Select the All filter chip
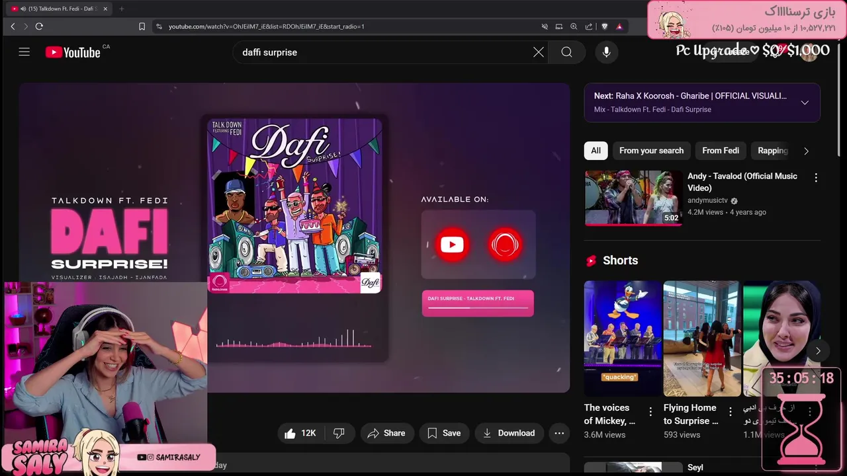Screen dimensions: 847x476 (596, 151)
